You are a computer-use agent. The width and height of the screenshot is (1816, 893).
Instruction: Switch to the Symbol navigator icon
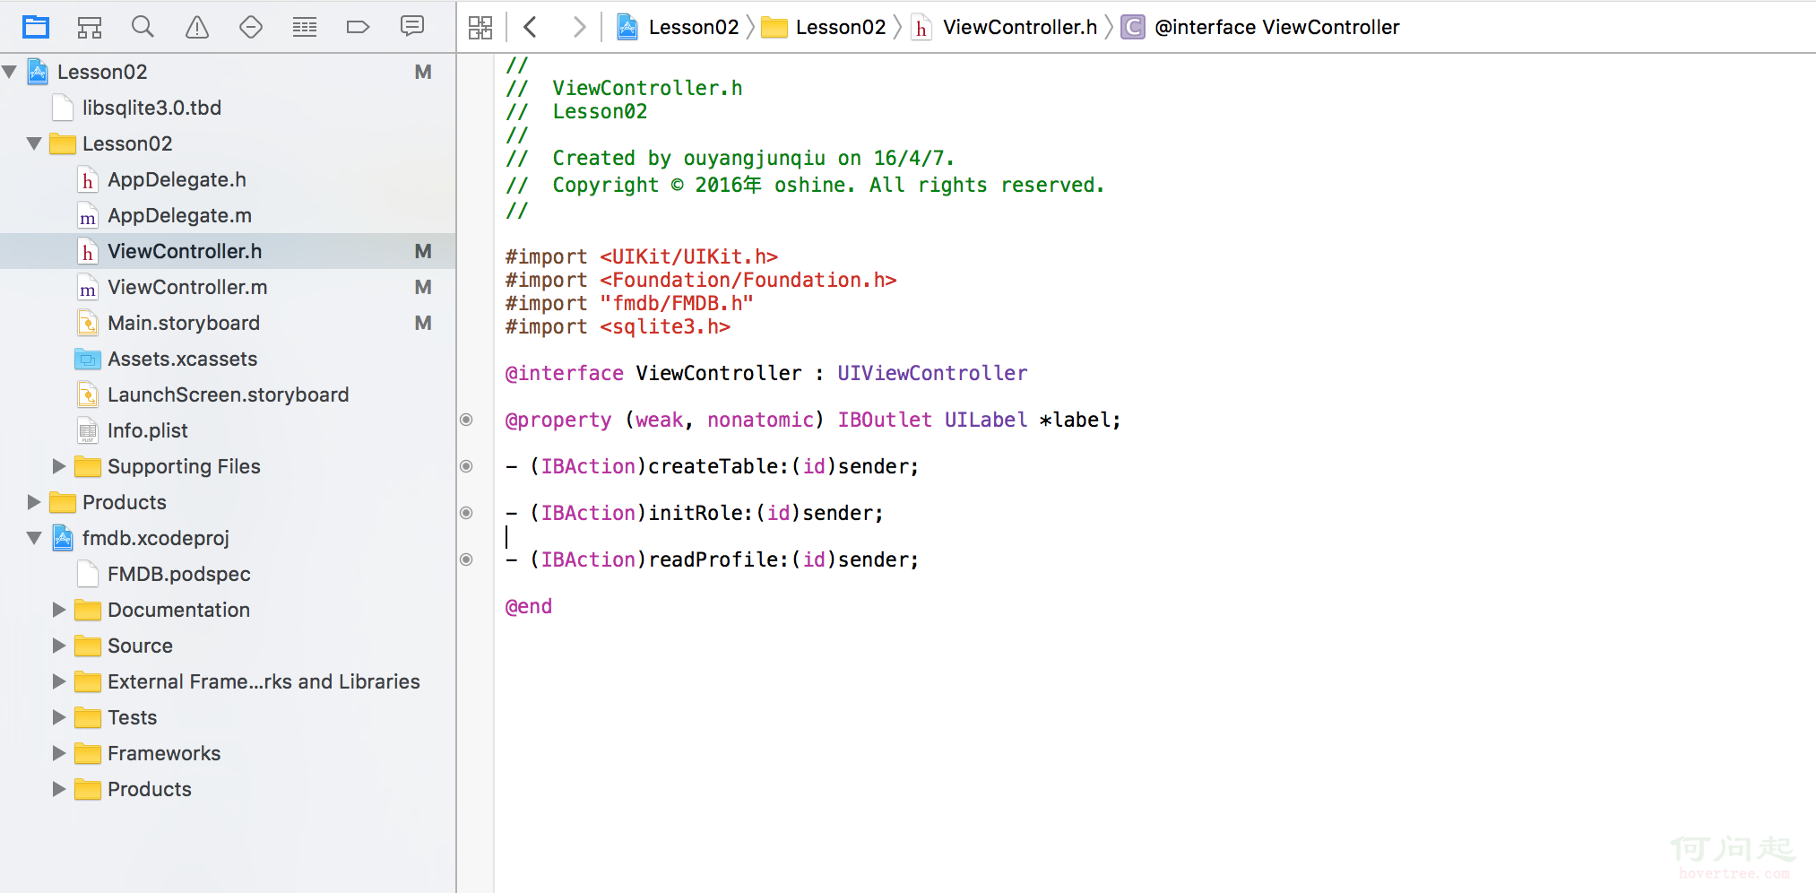pyautogui.click(x=90, y=27)
